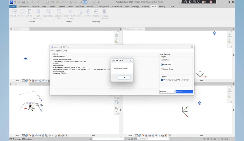Viewport: 244px width, 141px height.
Task: Open the 1:100 scale selector in bottom-right view
Action: click(x=129, y=135)
